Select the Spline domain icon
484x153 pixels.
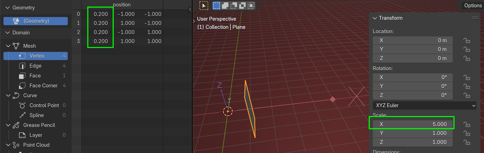(x=22, y=115)
